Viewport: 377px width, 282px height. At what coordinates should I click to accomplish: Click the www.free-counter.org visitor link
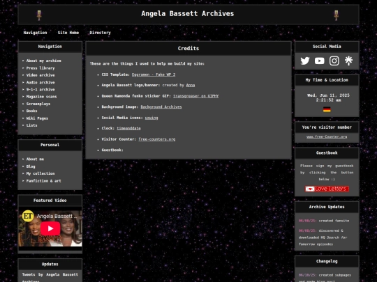tap(327, 136)
